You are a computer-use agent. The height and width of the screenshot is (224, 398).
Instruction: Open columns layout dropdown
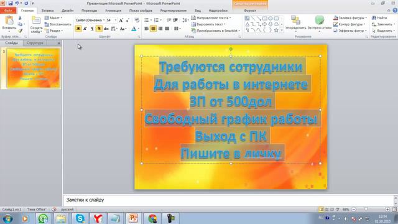point(177,29)
